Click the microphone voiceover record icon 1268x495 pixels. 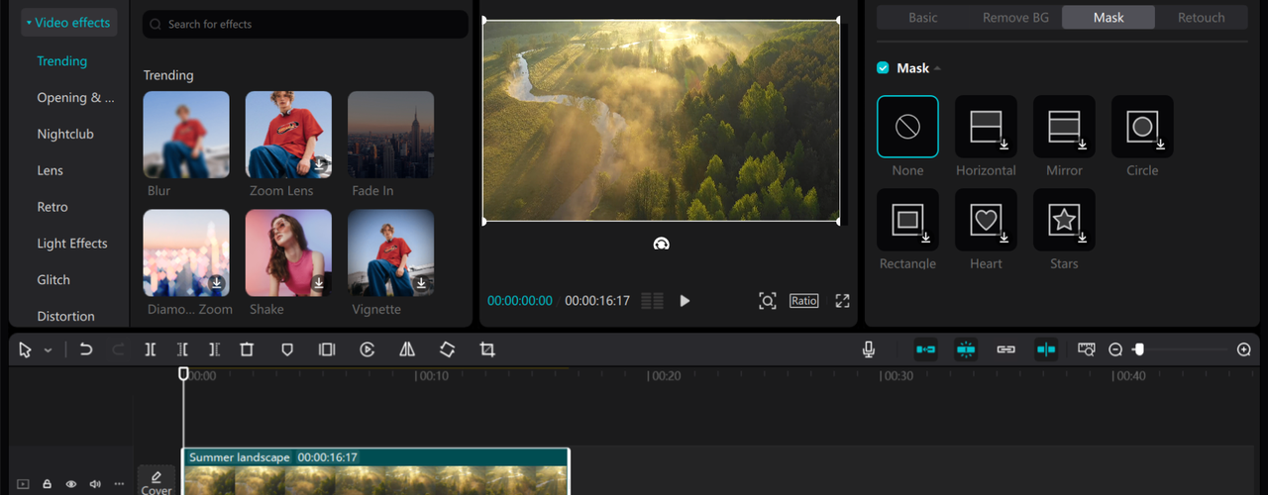pyautogui.click(x=868, y=349)
